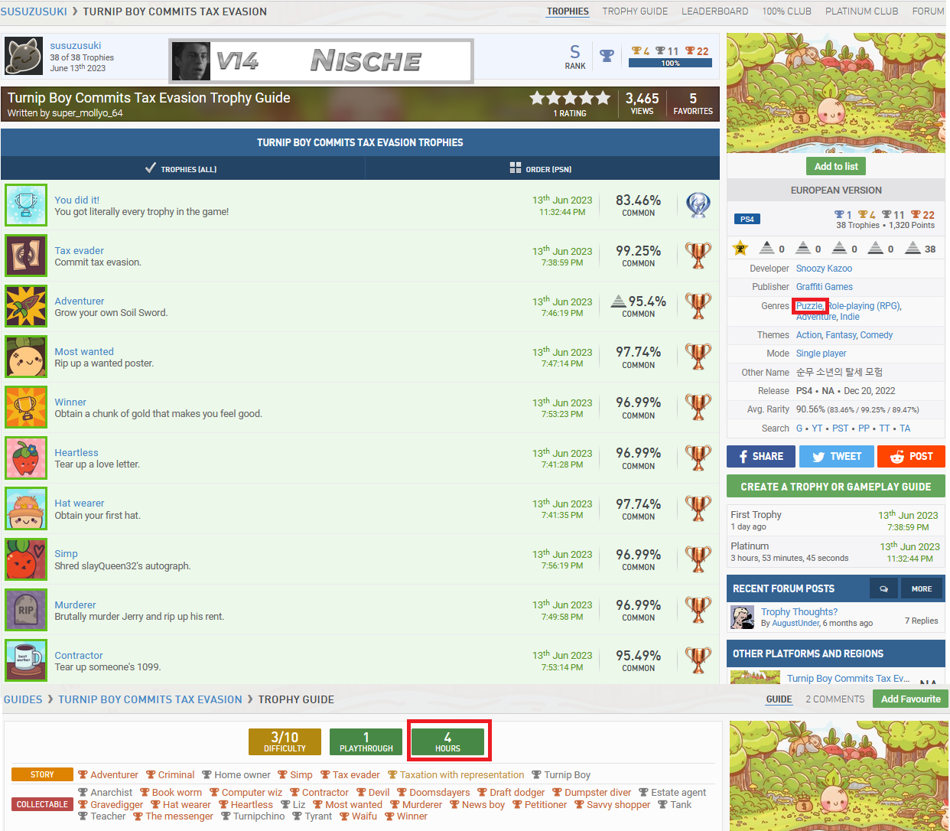
Task: Click the blue trophy icon beside Rank
Action: (607, 56)
